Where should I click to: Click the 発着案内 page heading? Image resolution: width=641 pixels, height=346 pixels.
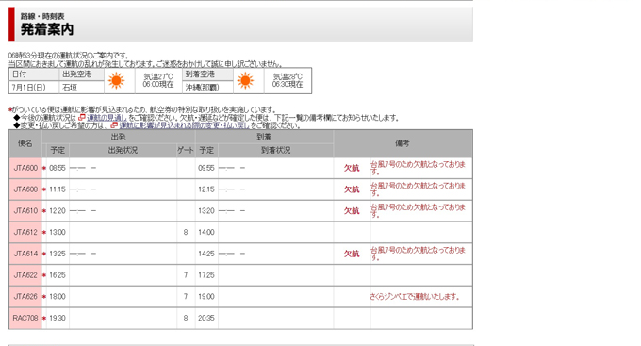coord(47,29)
